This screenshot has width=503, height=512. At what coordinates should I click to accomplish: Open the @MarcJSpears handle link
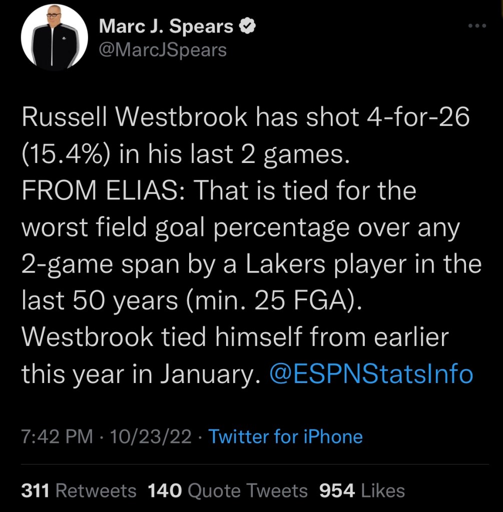(163, 50)
